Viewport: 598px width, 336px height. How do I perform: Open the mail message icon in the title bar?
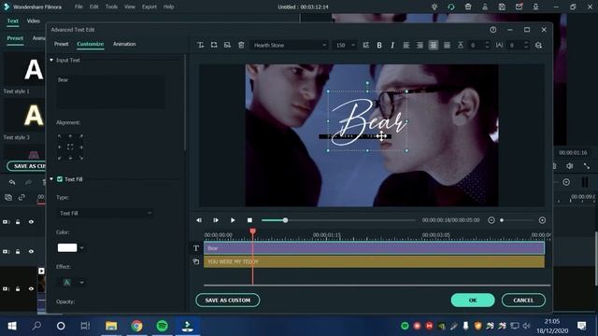click(520, 7)
